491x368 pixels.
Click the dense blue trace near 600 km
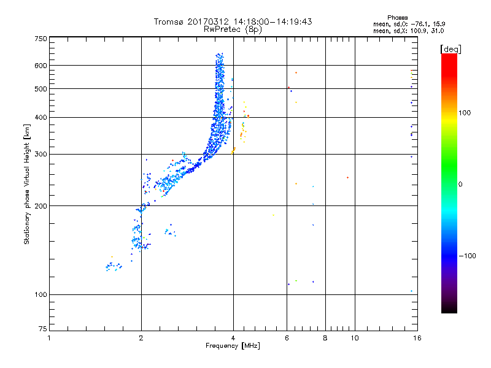click(220, 66)
